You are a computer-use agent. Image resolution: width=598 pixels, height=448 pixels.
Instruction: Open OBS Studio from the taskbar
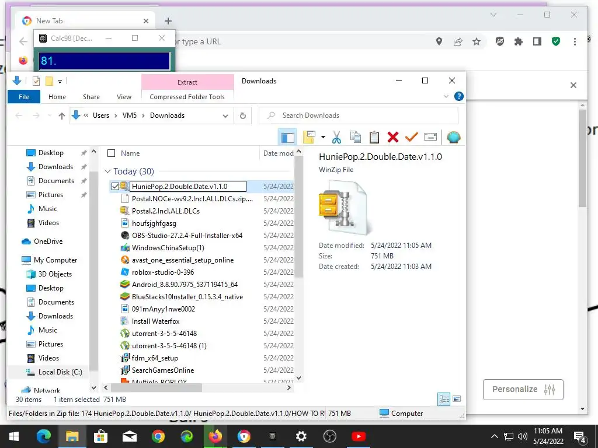click(329, 436)
